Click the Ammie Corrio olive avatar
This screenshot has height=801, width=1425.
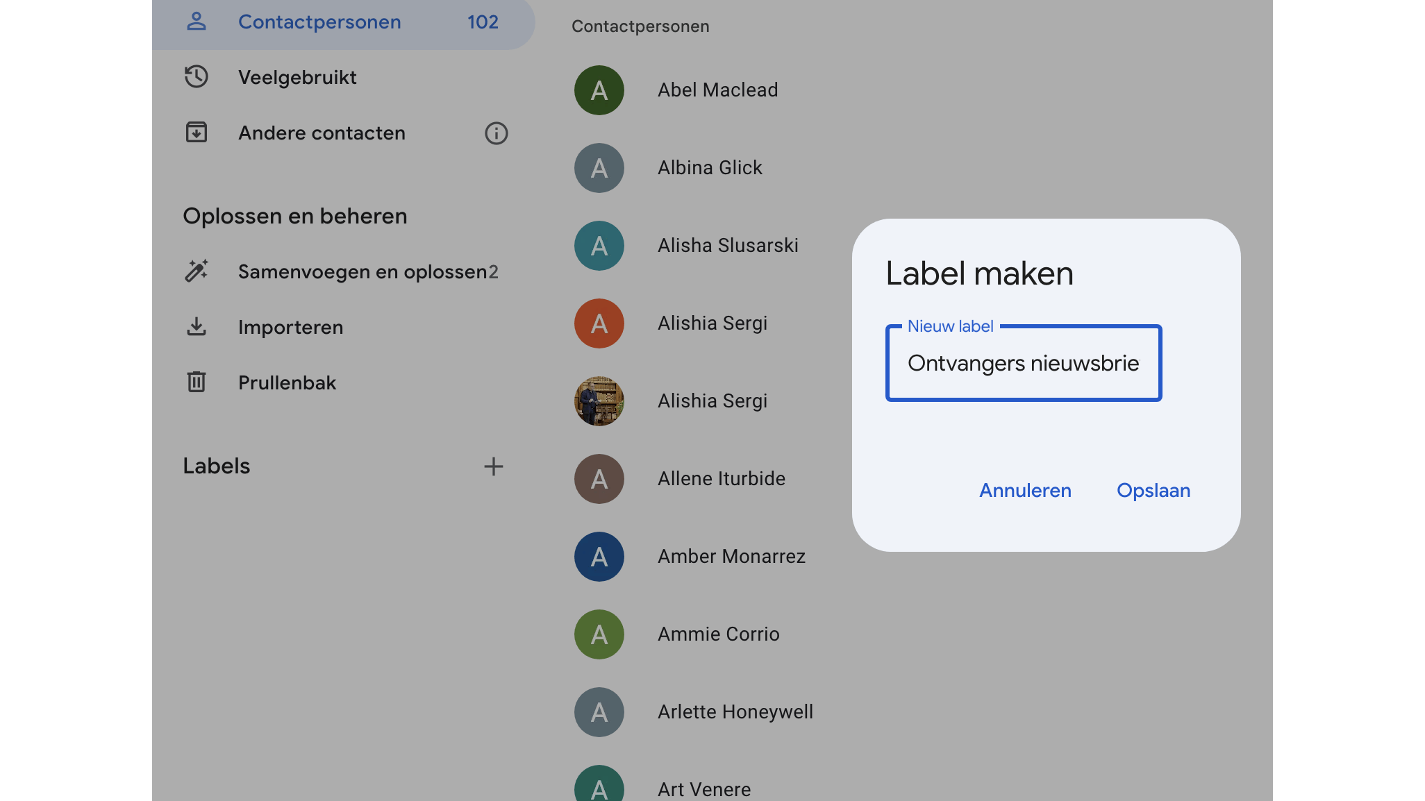coord(599,634)
